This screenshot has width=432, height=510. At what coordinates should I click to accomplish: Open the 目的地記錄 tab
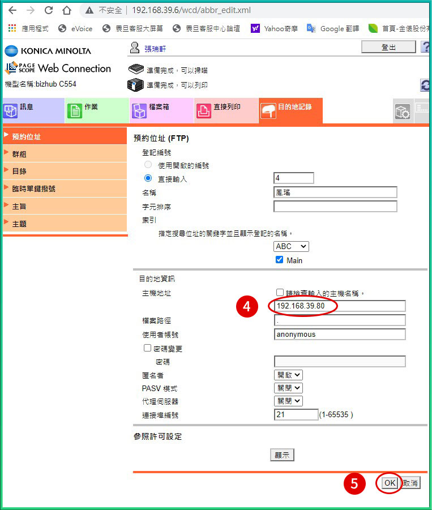tap(291, 110)
